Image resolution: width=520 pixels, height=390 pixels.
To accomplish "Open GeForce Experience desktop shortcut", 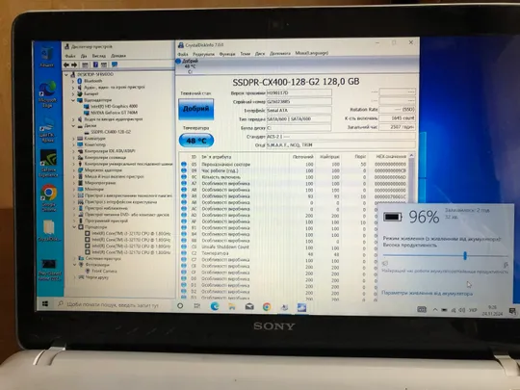I will point(48,163).
